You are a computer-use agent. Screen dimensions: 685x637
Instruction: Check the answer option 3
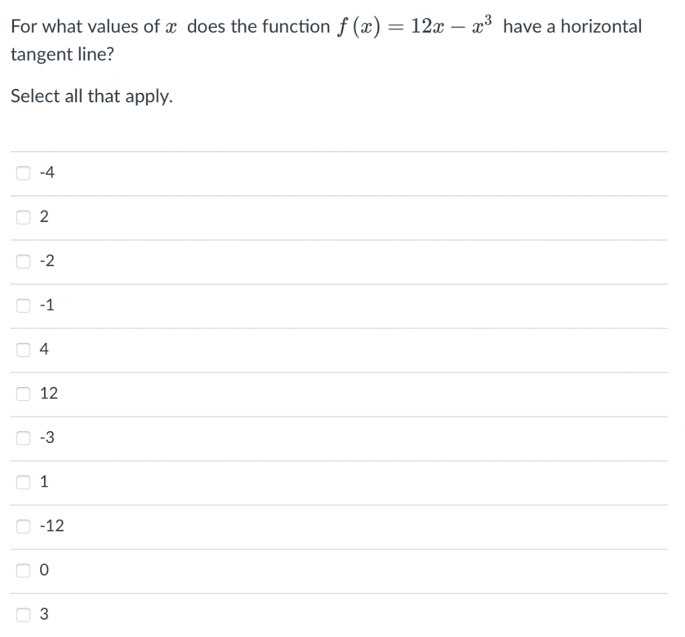pos(23,614)
